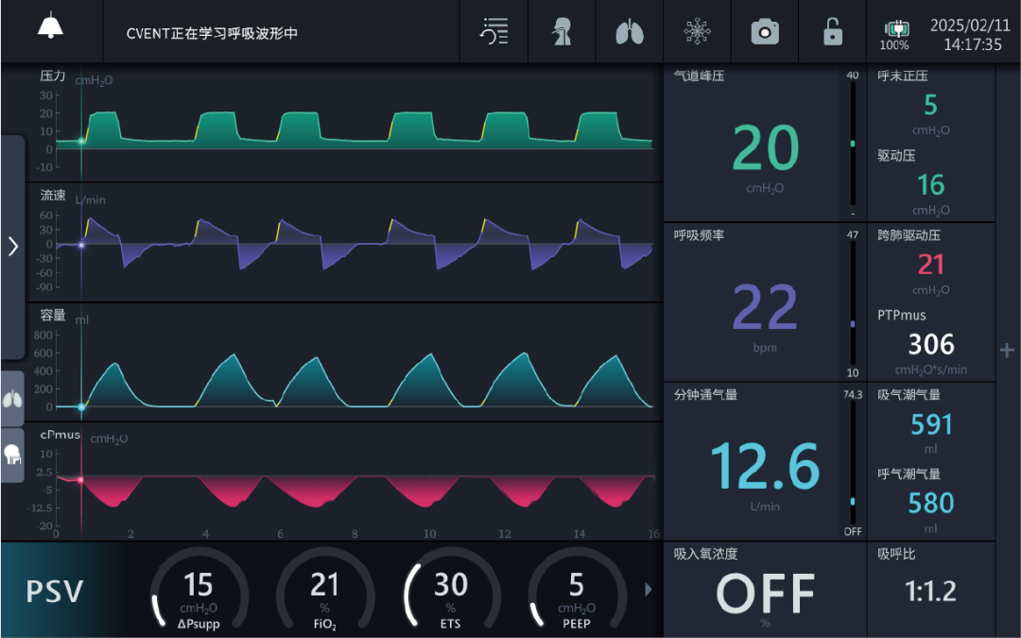Open the event log history icon
Image resolution: width=1021 pixels, height=638 pixels.
pos(493,31)
